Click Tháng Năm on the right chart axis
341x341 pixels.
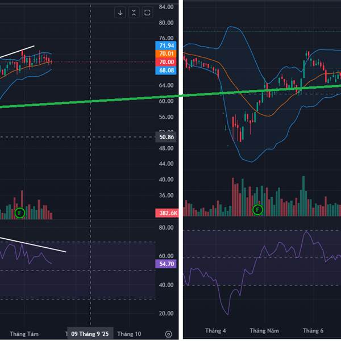pyautogui.click(x=264, y=331)
